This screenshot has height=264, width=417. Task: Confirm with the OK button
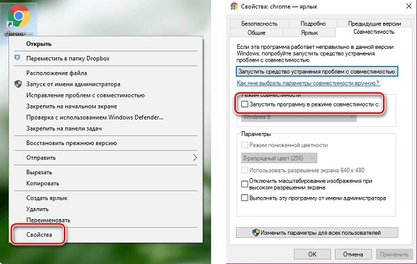coord(312,254)
